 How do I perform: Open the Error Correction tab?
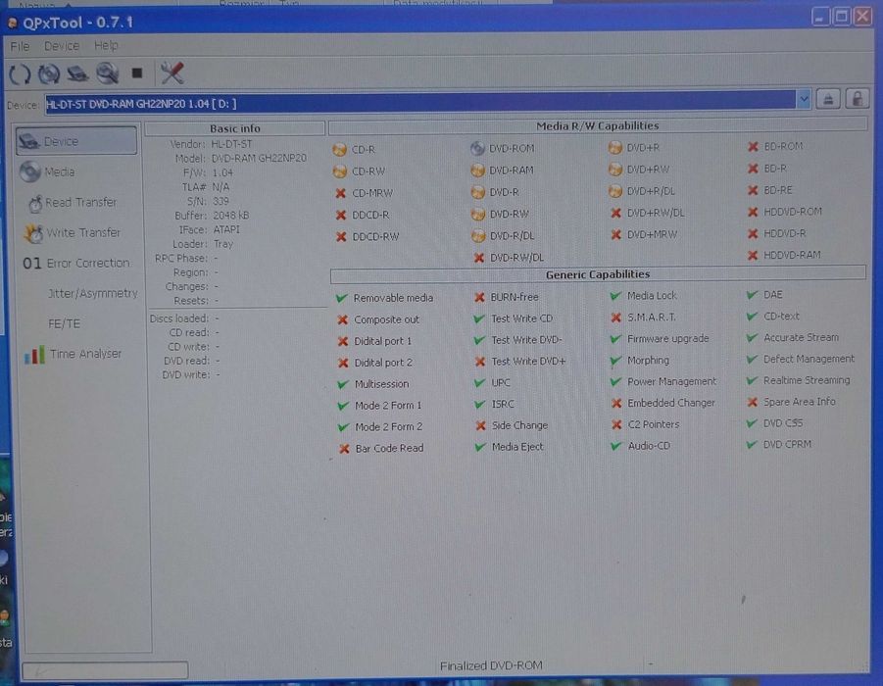click(x=76, y=263)
